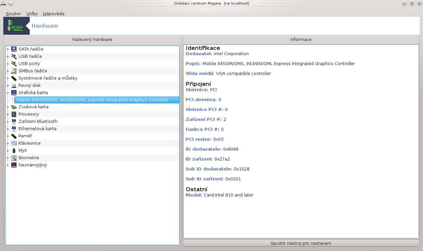Click the Systémové řadiče a můstky icon
Screen dimensions: 423x251
[x=14, y=78]
